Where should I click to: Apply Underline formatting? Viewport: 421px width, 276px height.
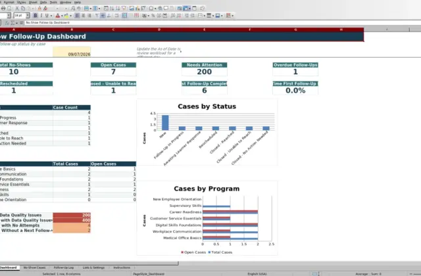47,16
